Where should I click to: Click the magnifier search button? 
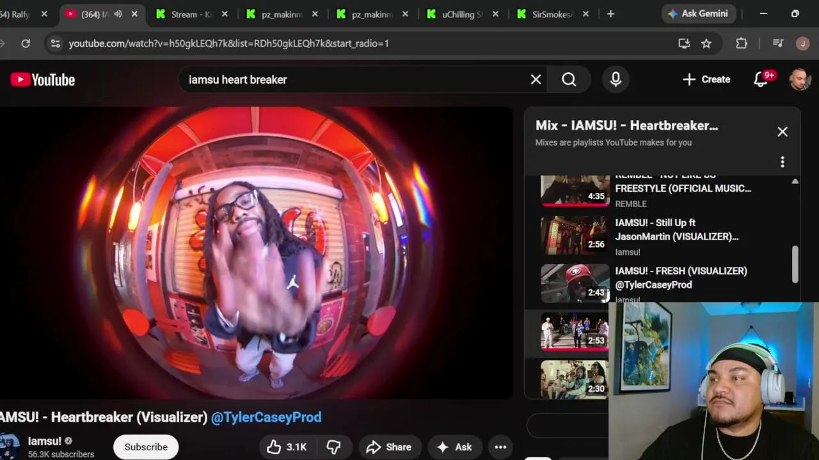(569, 79)
